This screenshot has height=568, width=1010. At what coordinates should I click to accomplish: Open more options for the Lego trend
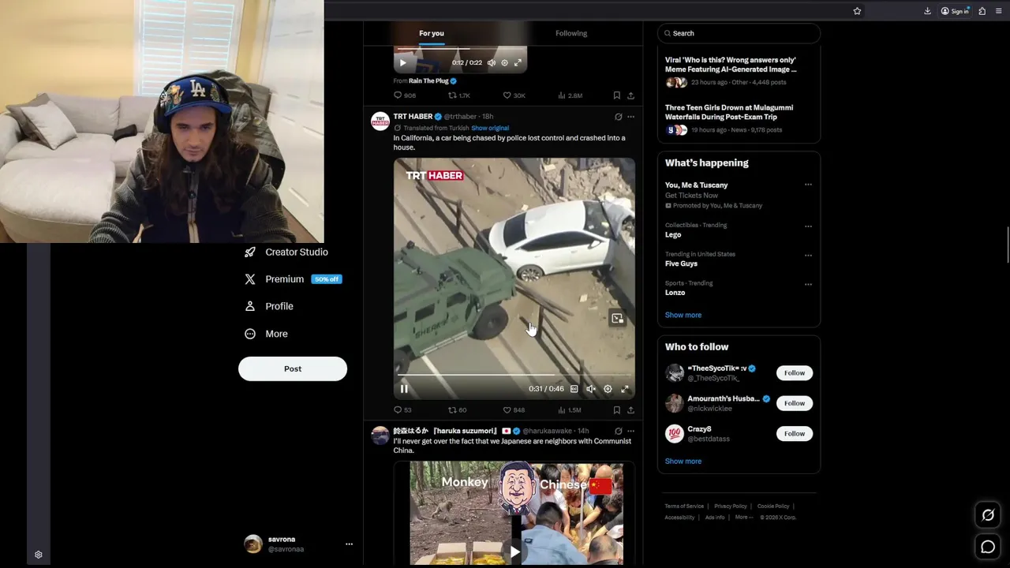(x=808, y=226)
